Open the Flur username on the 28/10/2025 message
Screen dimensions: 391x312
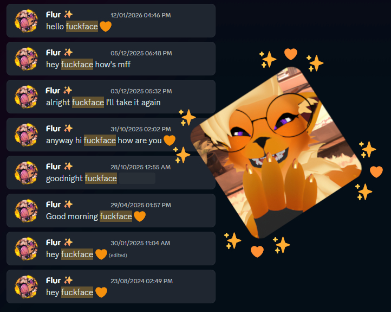(x=53, y=167)
